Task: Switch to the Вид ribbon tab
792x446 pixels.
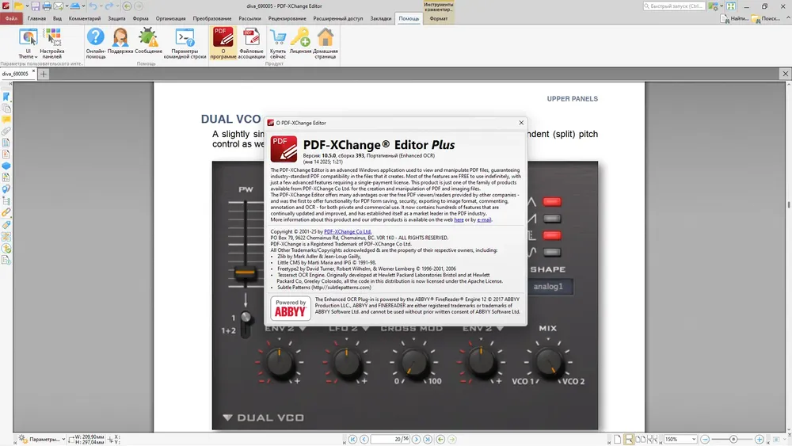Action: (x=57, y=18)
